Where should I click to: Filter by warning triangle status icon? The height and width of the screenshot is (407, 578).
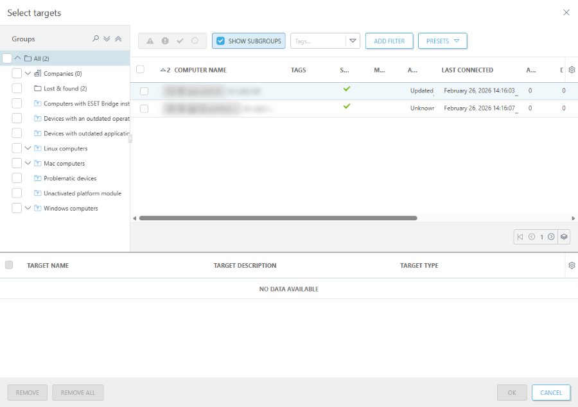(150, 41)
